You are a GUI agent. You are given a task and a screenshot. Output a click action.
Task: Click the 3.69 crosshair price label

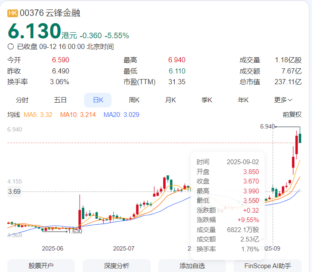(x=14, y=192)
